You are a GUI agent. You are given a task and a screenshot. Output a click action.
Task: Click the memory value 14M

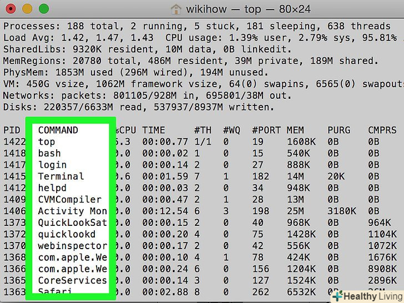point(295,176)
